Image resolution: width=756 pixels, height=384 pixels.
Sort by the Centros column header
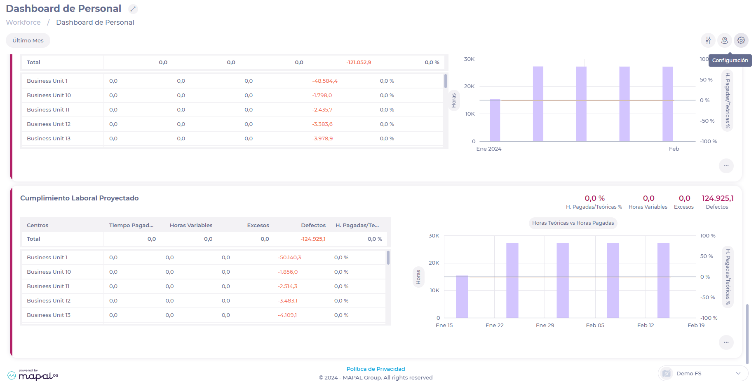click(x=38, y=225)
